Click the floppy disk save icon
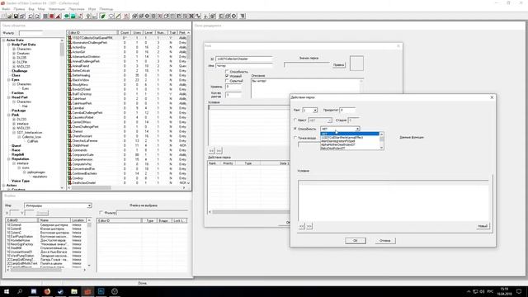This screenshot has width=528, height=297. coord(16,16)
